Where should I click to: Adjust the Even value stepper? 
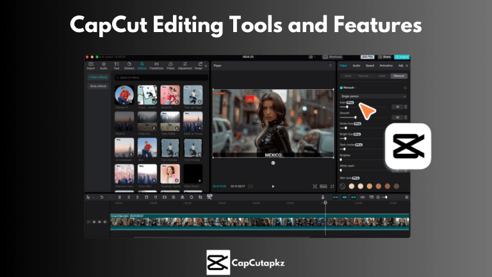tap(406, 107)
